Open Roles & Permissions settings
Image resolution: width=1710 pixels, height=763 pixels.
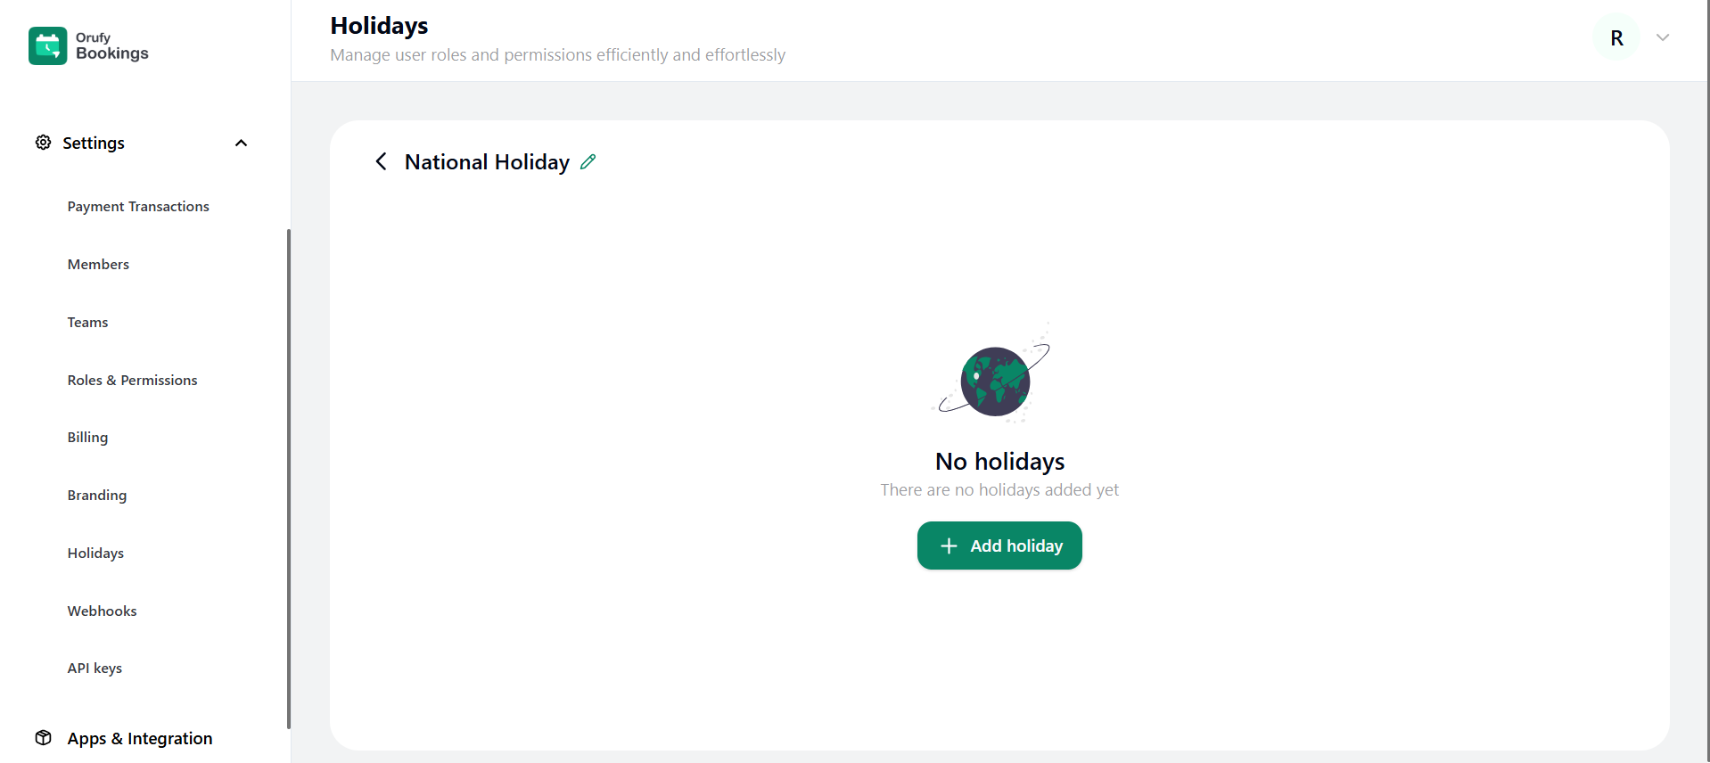click(132, 380)
